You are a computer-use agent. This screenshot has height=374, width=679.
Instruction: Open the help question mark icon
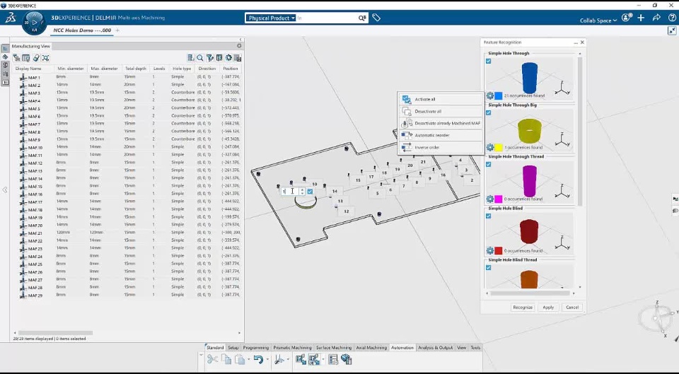tap(672, 18)
